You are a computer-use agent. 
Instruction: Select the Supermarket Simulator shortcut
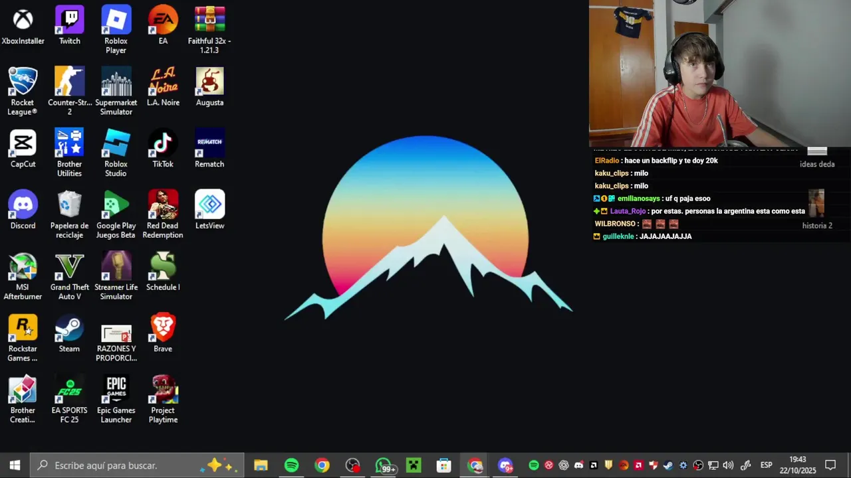(x=116, y=92)
